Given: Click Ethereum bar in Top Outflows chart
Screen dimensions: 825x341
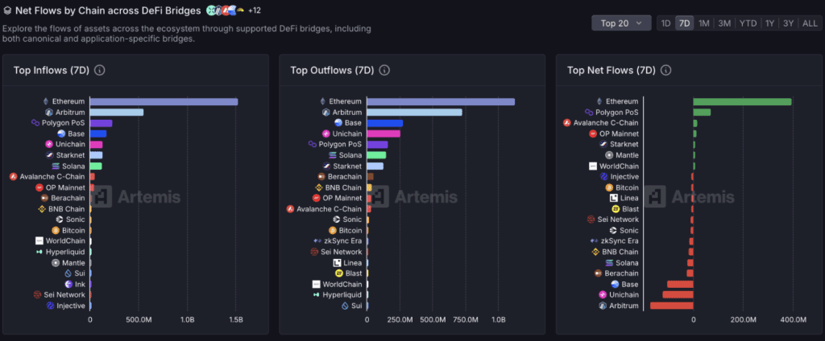Looking at the screenshot, I should point(441,102).
